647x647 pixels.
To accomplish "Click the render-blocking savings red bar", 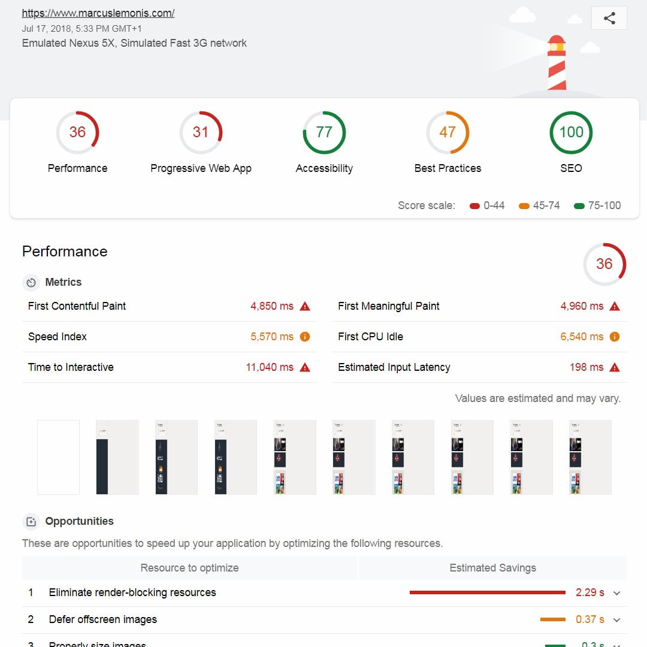I will [x=487, y=592].
